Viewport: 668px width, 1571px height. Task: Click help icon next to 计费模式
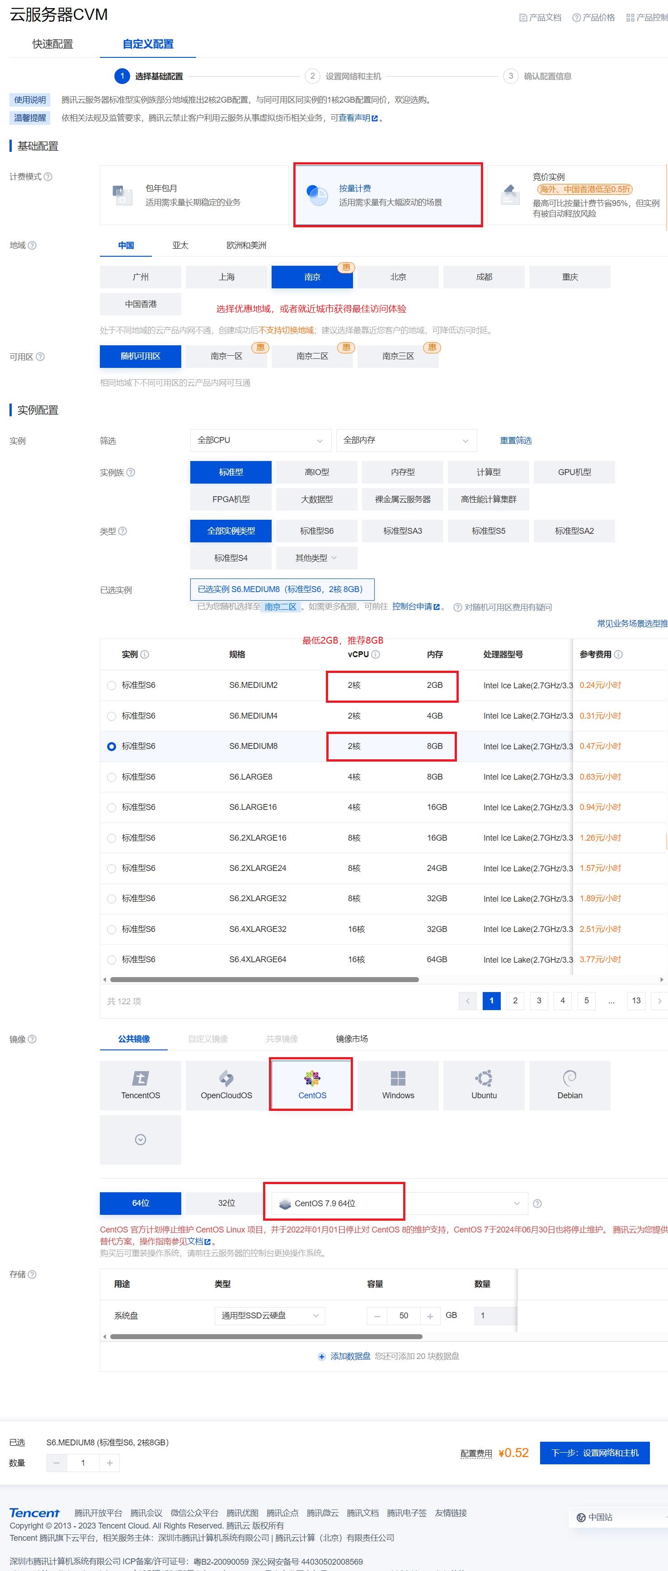click(48, 177)
